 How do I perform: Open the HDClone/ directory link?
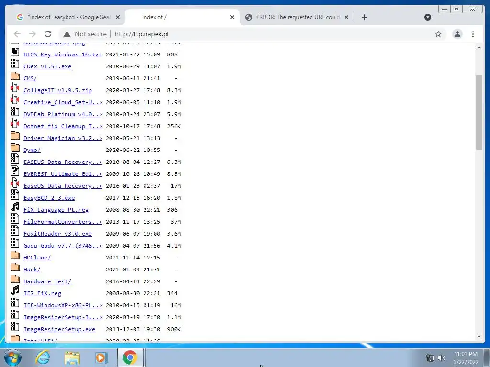(37, 258)
